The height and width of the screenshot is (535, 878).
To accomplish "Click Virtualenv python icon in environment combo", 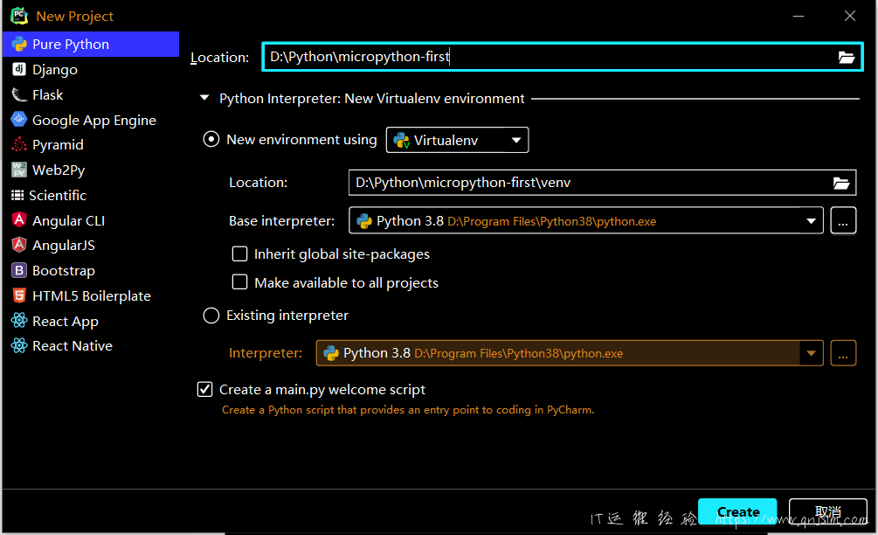I will 402,140.
